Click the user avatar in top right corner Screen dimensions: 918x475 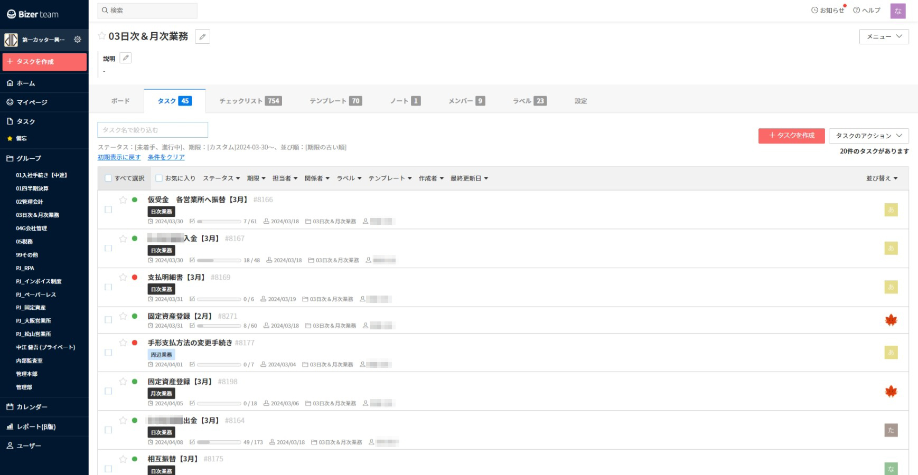[x=897, y=11]
